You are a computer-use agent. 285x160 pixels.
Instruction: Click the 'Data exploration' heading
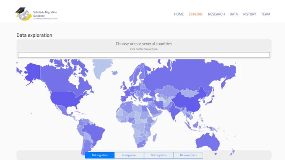[x=34, y=35]
